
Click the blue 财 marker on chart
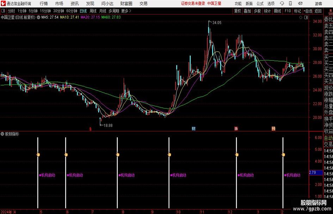(x=193, y=128)
